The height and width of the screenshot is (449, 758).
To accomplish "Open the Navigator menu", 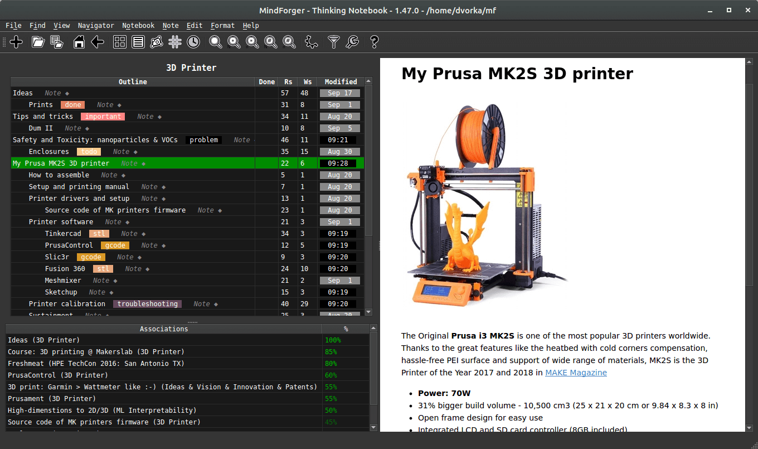I will 96,26.
